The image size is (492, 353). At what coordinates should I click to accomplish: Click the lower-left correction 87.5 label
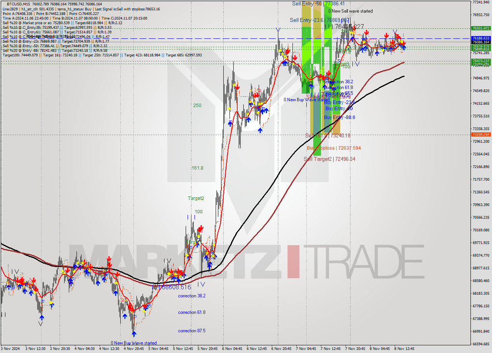click(x=191, y=331)
